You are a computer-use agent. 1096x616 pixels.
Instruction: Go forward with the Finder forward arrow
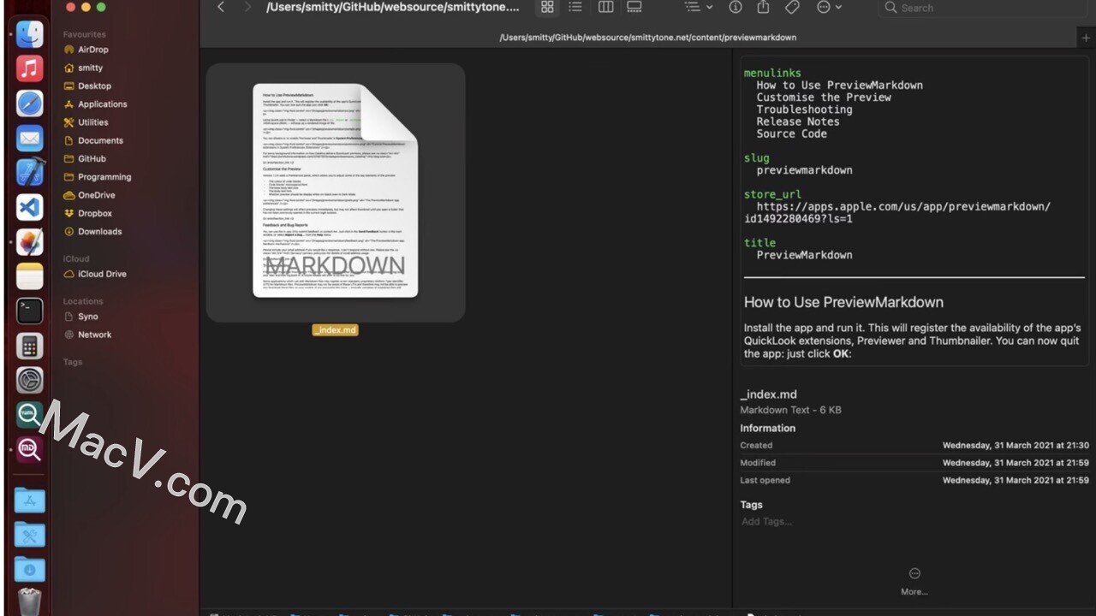[x=247, y=7]
